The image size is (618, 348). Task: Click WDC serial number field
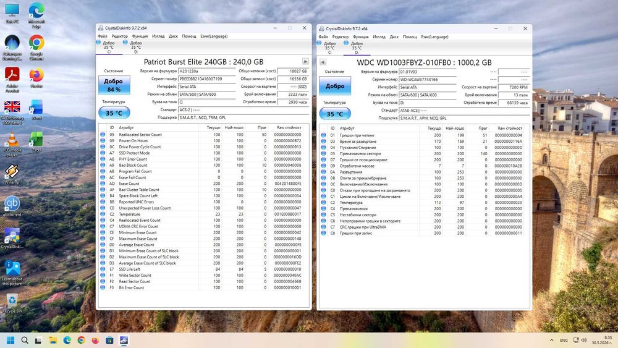[x=428, y=80]
